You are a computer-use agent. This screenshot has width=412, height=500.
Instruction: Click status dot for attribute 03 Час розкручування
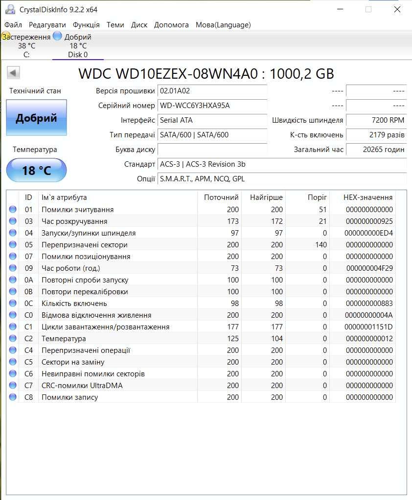[13, 221]
